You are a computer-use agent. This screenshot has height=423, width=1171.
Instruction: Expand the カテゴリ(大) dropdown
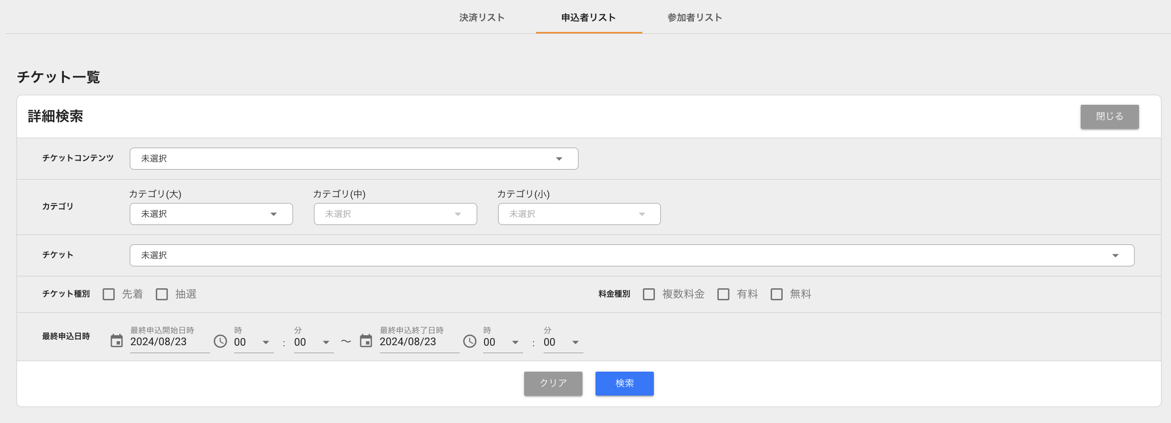(211, 214)
